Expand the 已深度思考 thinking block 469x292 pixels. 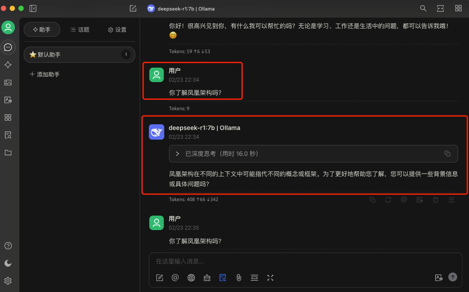pos(177,154)
